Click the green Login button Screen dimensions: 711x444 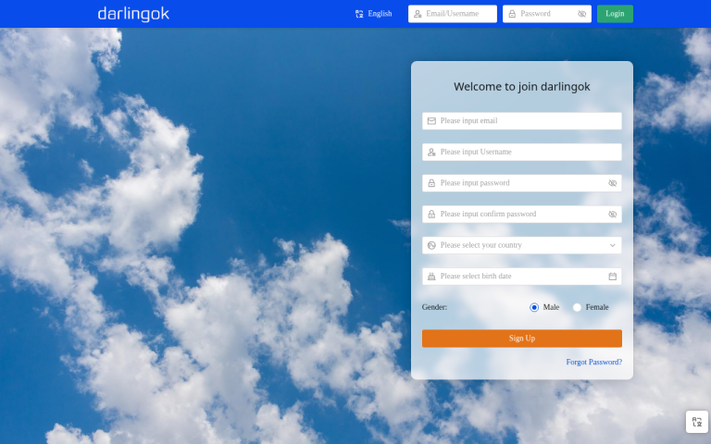615,14
